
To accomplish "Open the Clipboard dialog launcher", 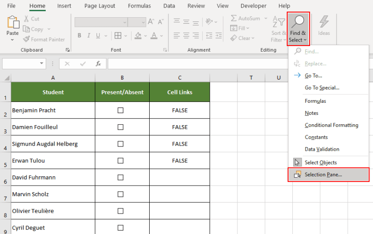I will (x=68, y=50).
